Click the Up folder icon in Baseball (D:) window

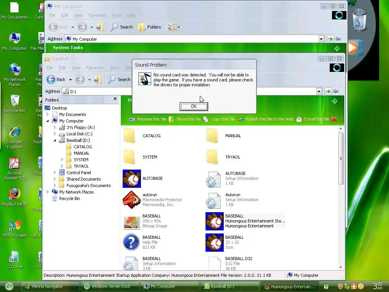click(98, 79)
